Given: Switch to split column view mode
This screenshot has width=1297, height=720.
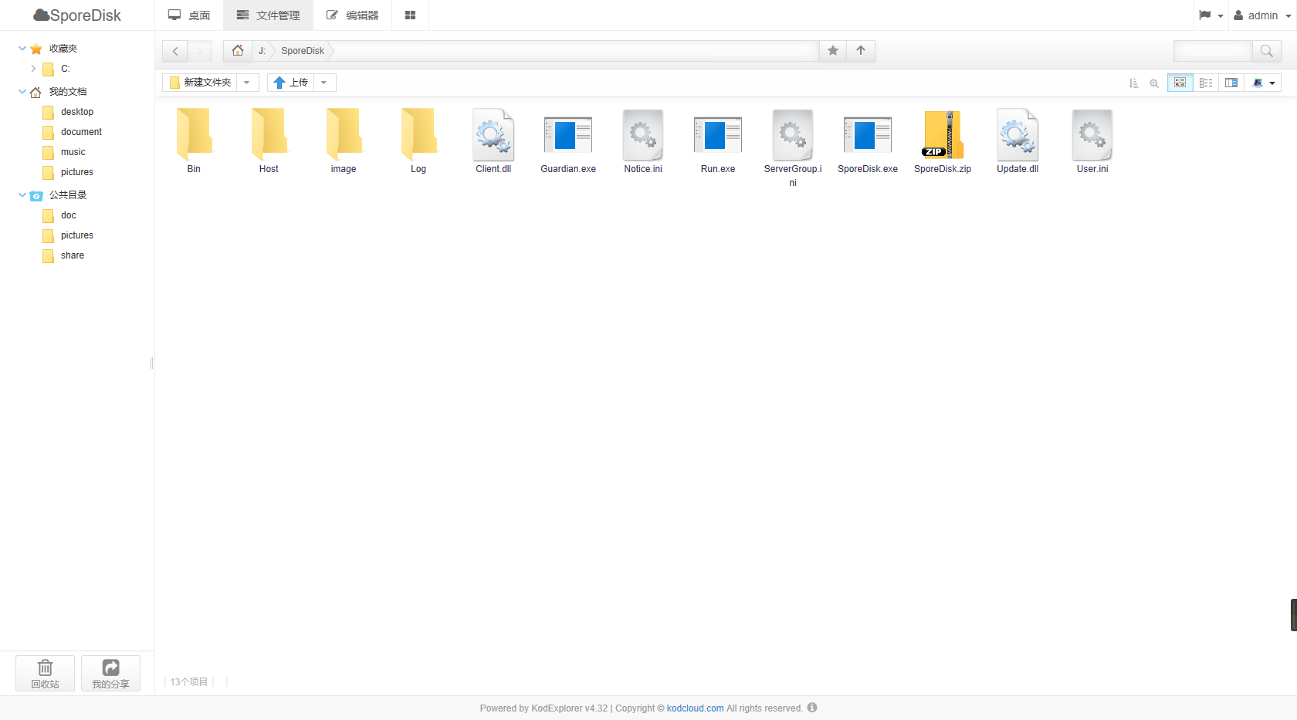Looking at the screenshot, I should pyautogui.click(x=1231, y=83).
